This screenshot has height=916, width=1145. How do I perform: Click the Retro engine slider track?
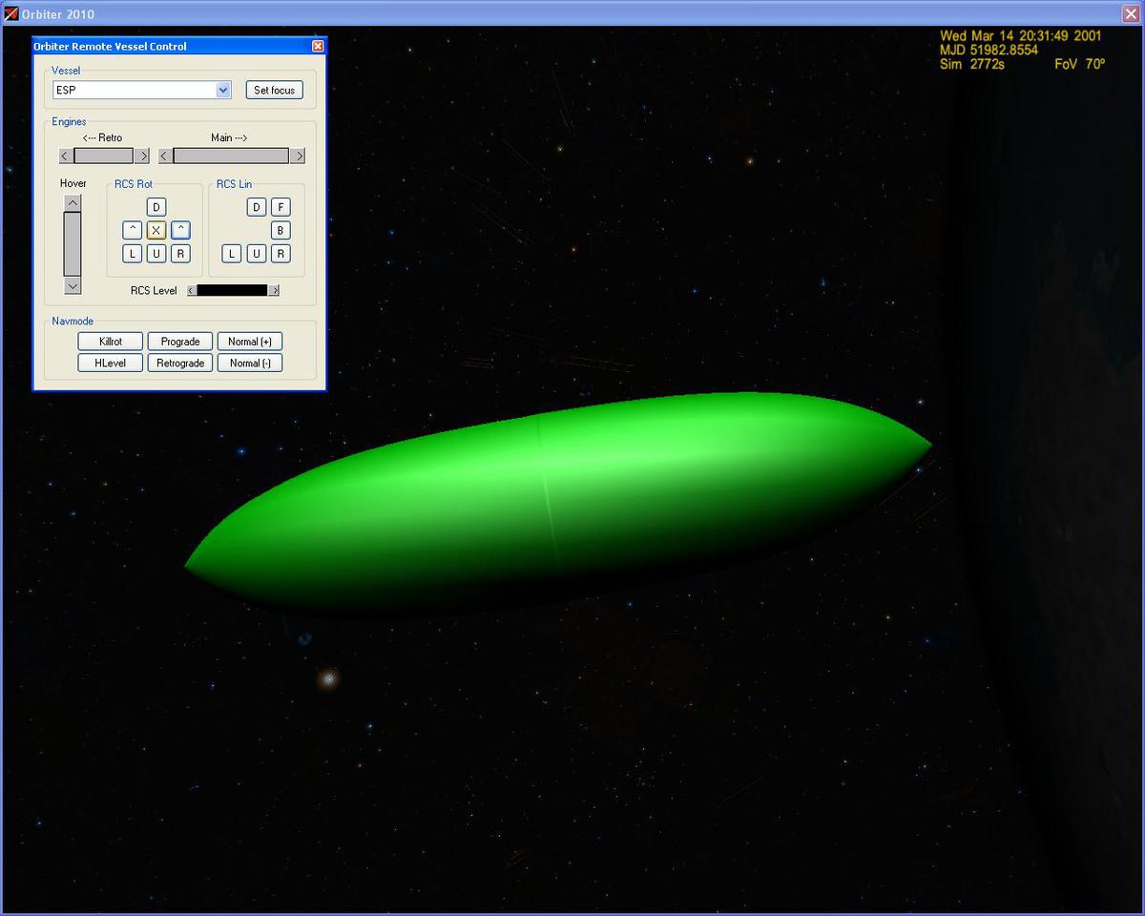[104, 156]
